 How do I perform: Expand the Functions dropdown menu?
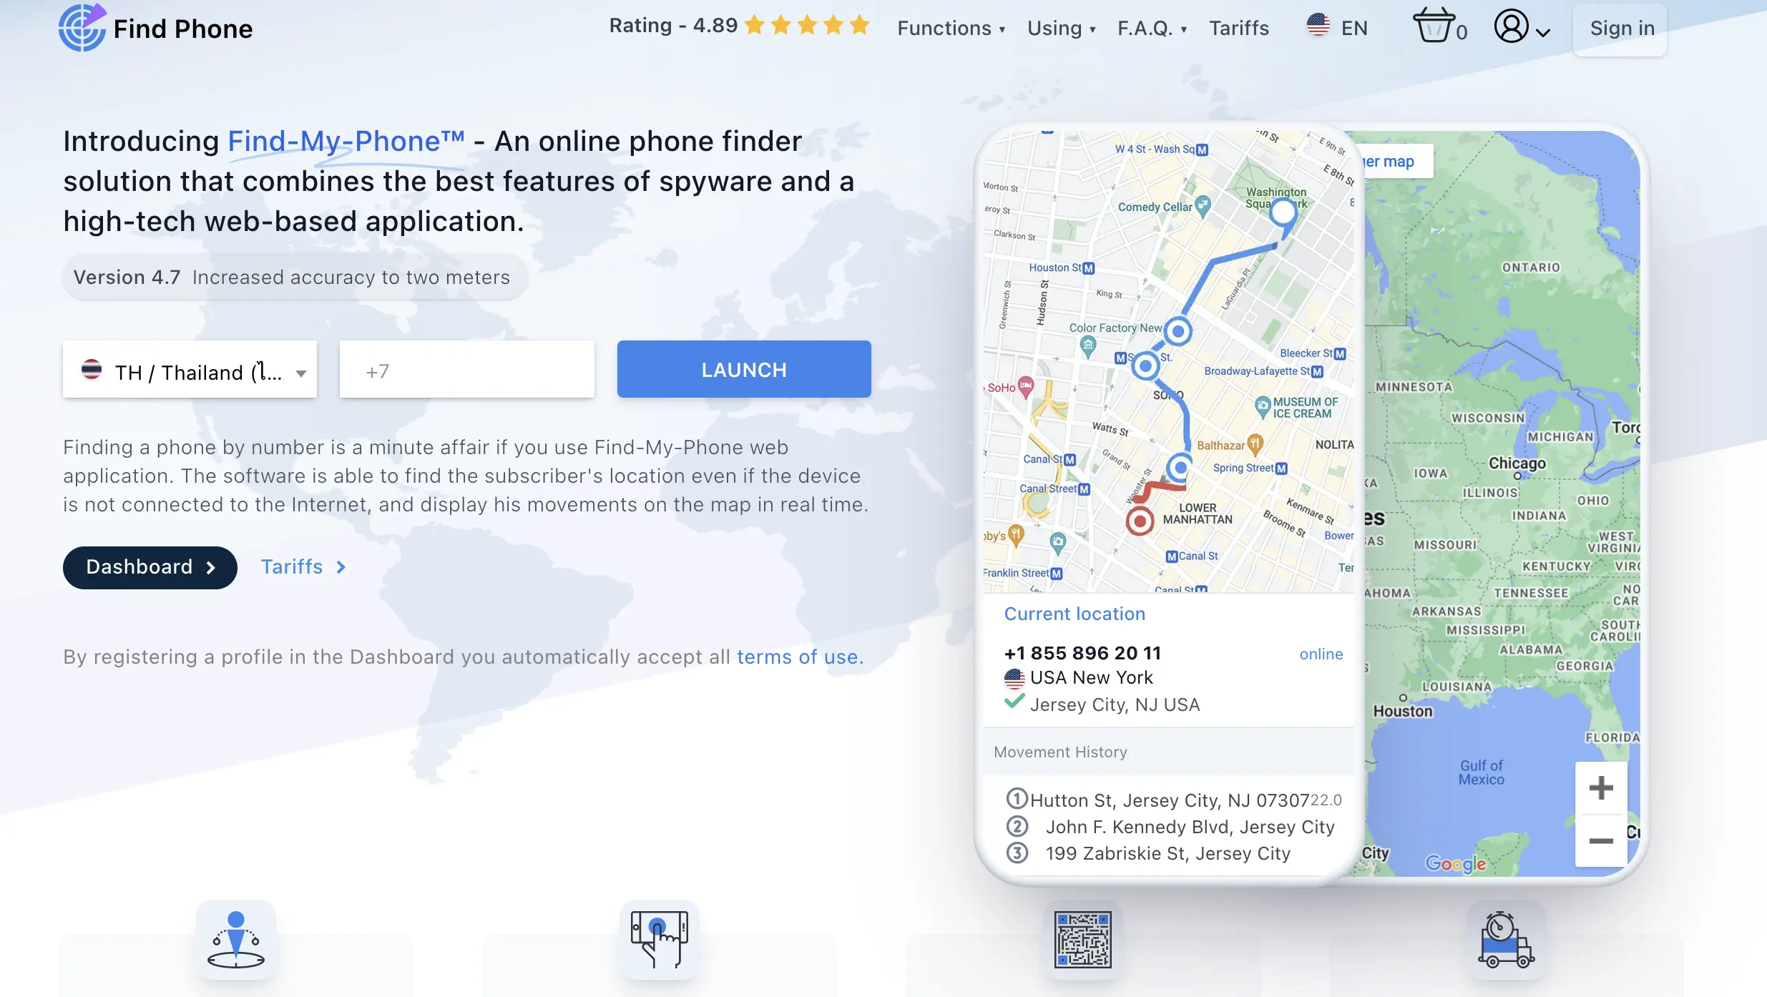click(950, 26)
